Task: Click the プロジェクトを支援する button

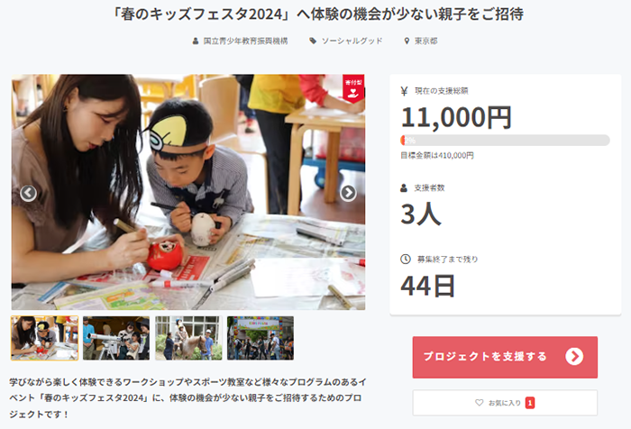Action: [505, 357]
